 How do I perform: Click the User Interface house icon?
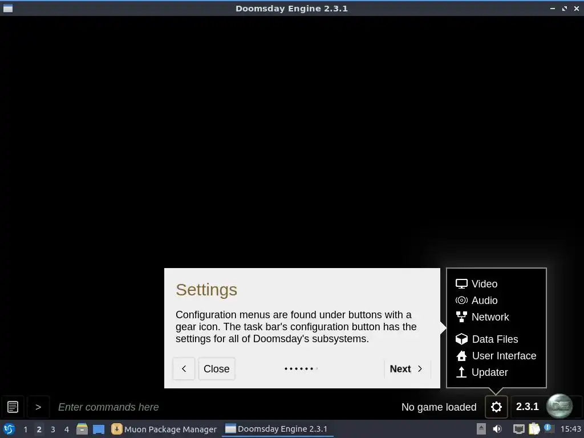461,356
